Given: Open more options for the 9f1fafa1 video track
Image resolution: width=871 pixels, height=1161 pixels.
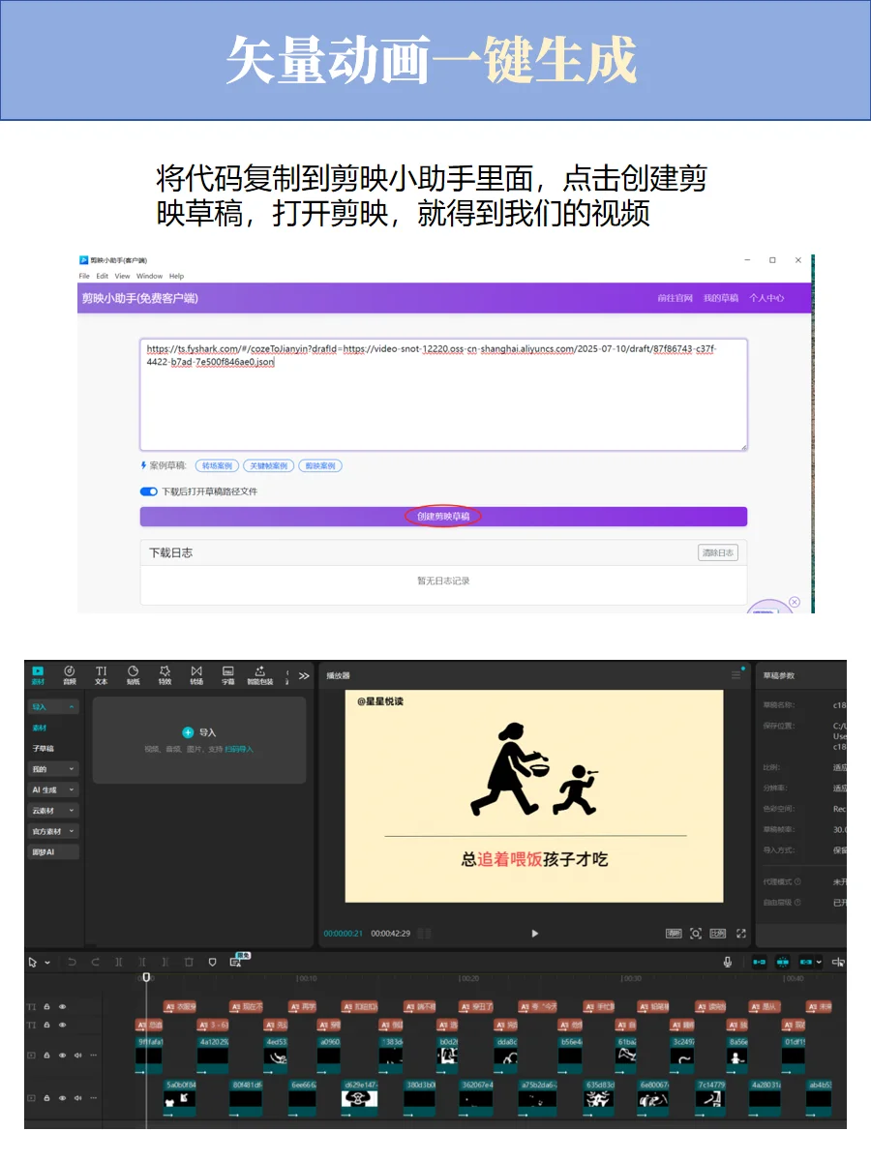Looking at the screenshot, I should click(94, 1056).
